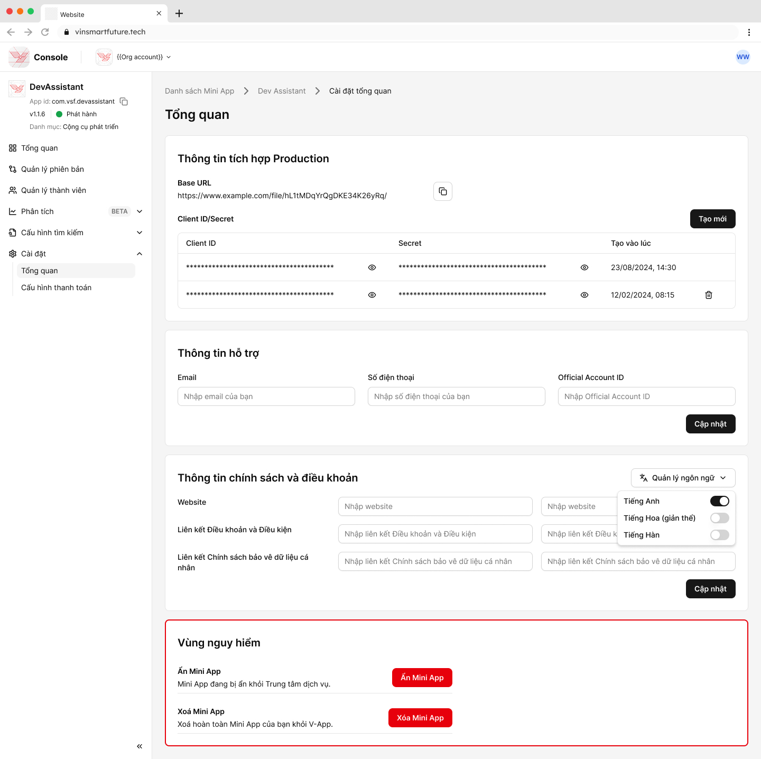
Task: Reload the browser page
Action: point(45,32)
